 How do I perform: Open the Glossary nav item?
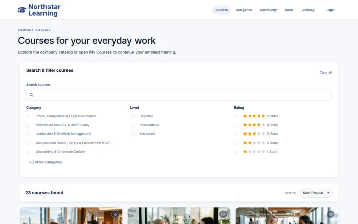pyautogui.click(x=308, y=10)
